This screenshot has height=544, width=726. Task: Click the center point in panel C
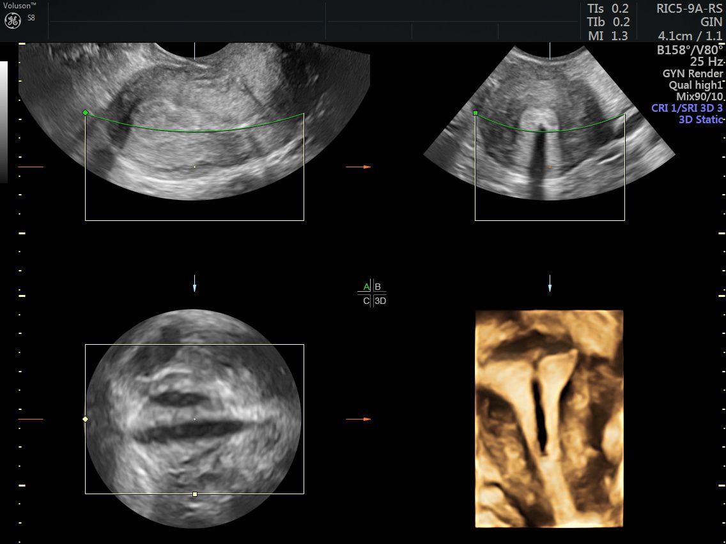(195, 419)
